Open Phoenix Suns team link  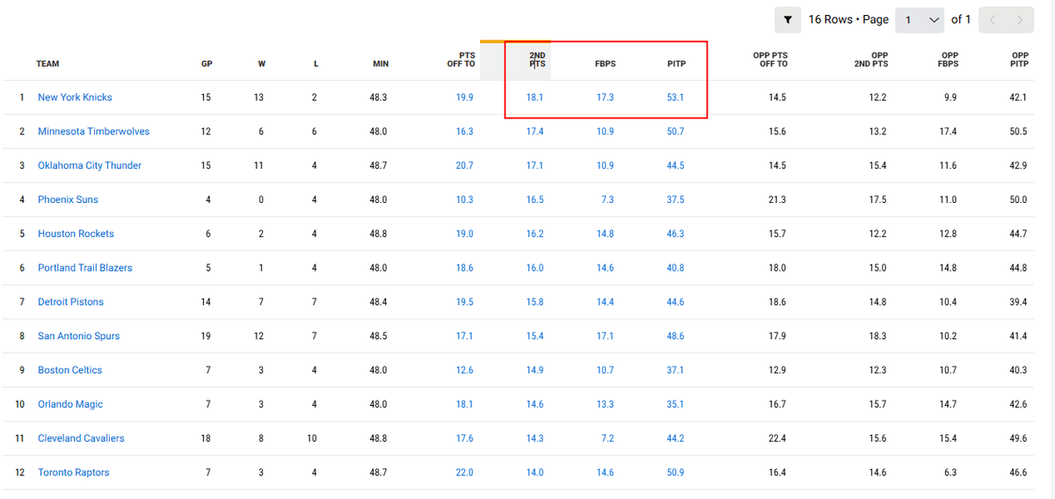point(68,200)
